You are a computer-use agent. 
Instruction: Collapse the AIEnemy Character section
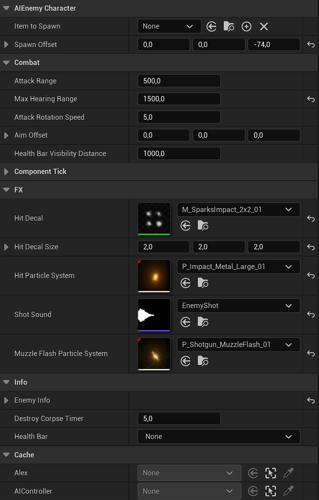6,8
